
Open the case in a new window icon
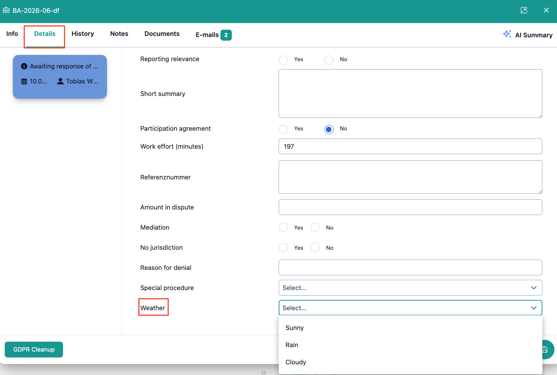pos(524,10)
